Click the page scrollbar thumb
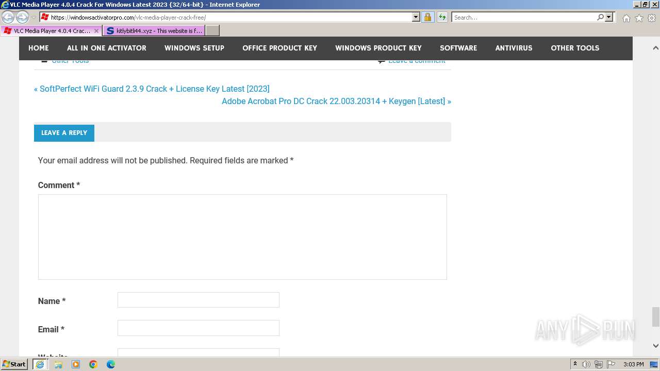The width and height of the screenshot is (660, 371). [656, 317]
